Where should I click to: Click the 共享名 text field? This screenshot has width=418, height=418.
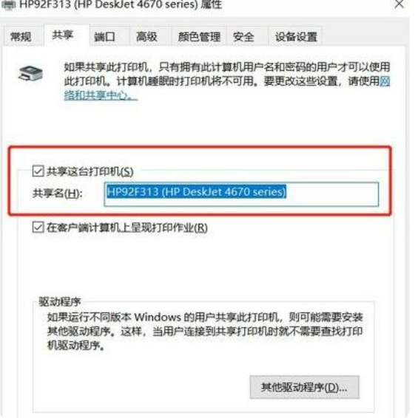point(241,194)
